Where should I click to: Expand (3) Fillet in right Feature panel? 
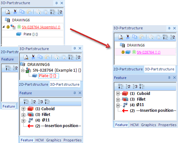(x=118, y=100)
